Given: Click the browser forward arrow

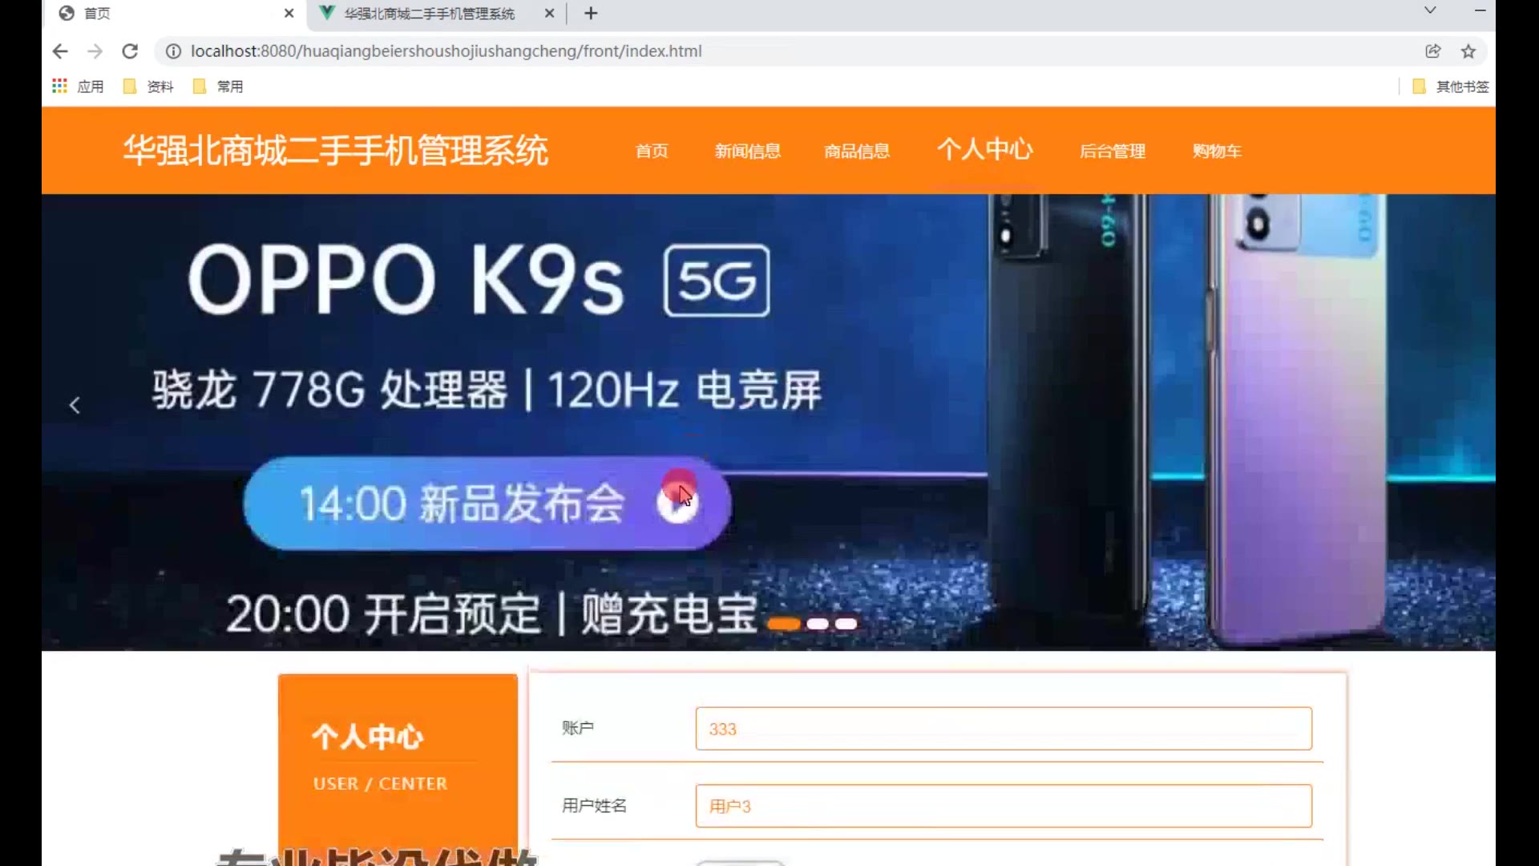Looking at the screenshot, I should (x=95, y=51).
